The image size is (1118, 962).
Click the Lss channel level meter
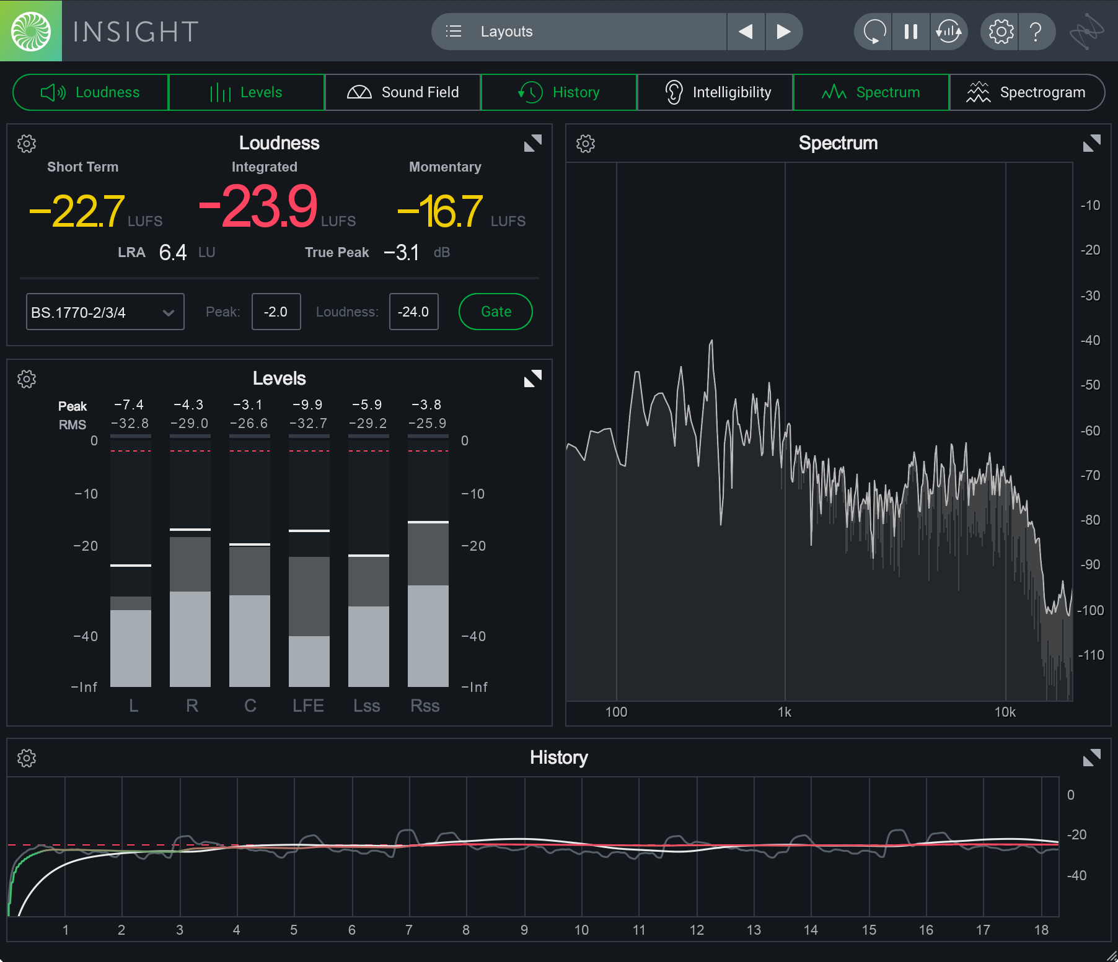point(369,561)
